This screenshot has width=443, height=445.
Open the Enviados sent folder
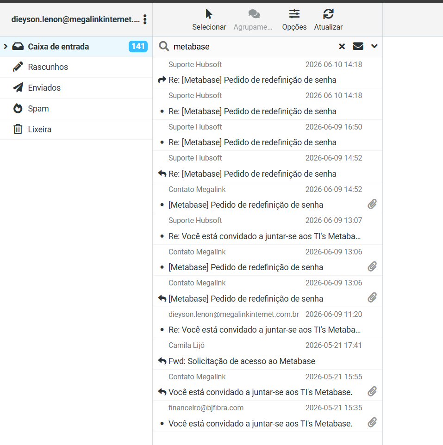pyautogui.click(x=76, y=88)
